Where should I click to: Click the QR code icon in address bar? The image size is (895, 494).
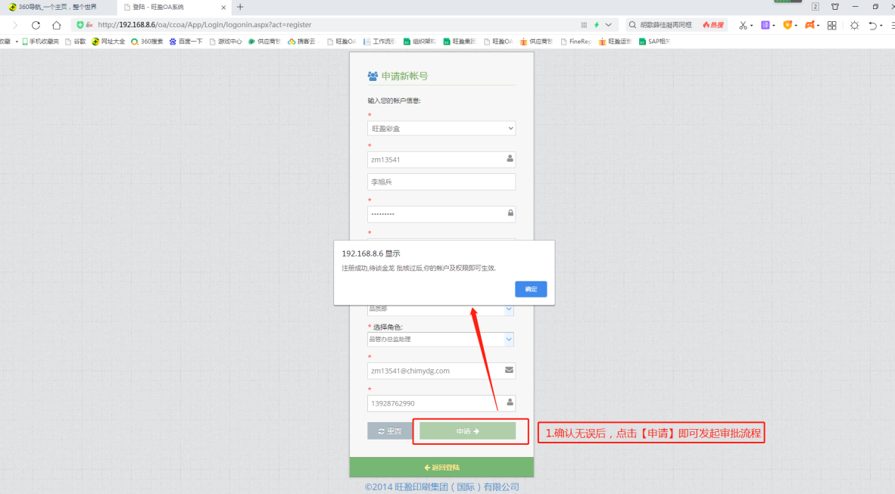(584, 25)
